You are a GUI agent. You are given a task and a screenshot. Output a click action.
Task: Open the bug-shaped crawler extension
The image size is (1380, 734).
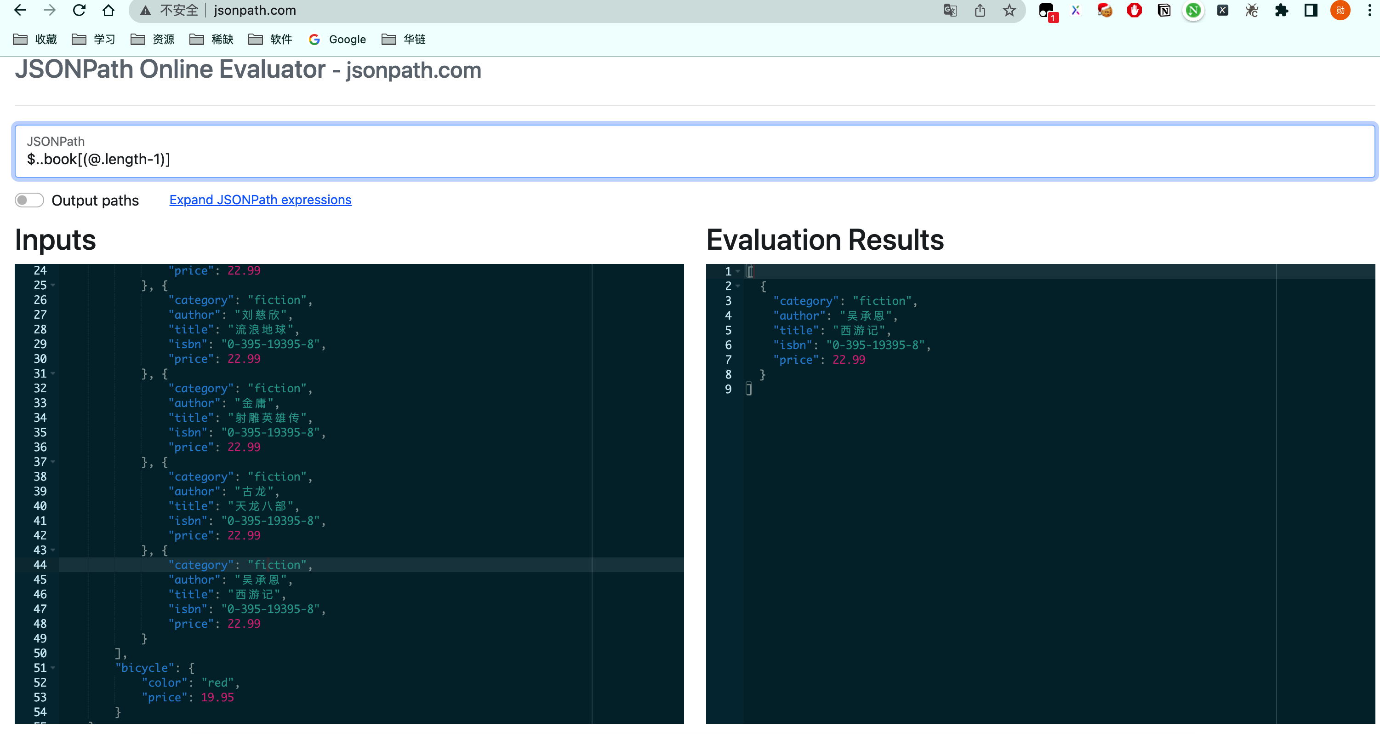click(1252, 10)
